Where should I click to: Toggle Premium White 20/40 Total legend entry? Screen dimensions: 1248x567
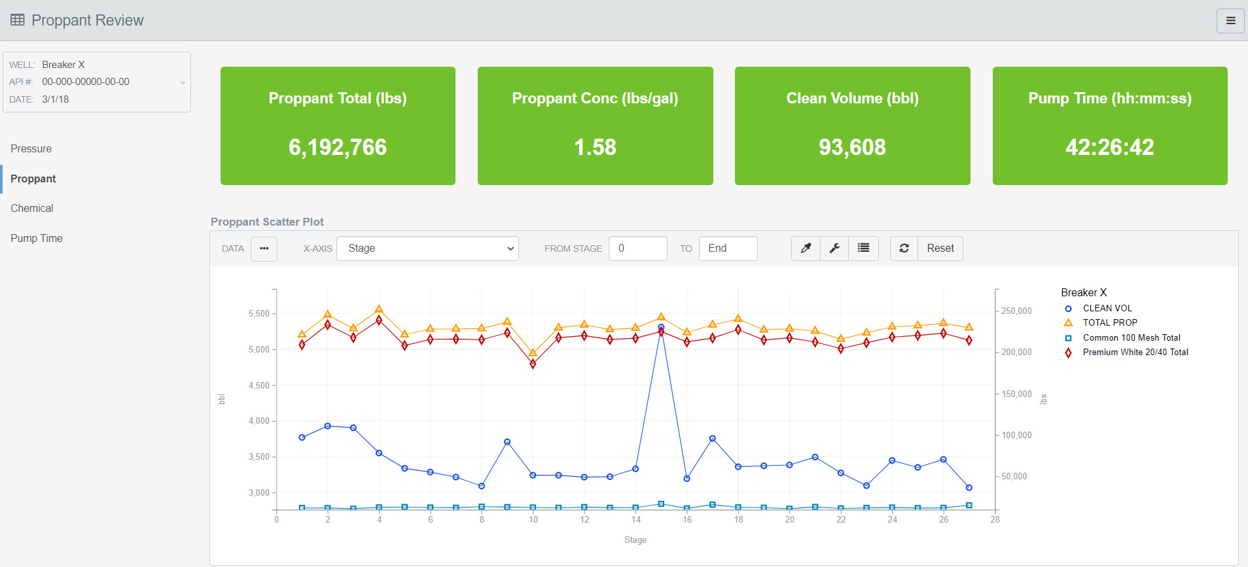pyautogui.click(x=1135, y=352)
